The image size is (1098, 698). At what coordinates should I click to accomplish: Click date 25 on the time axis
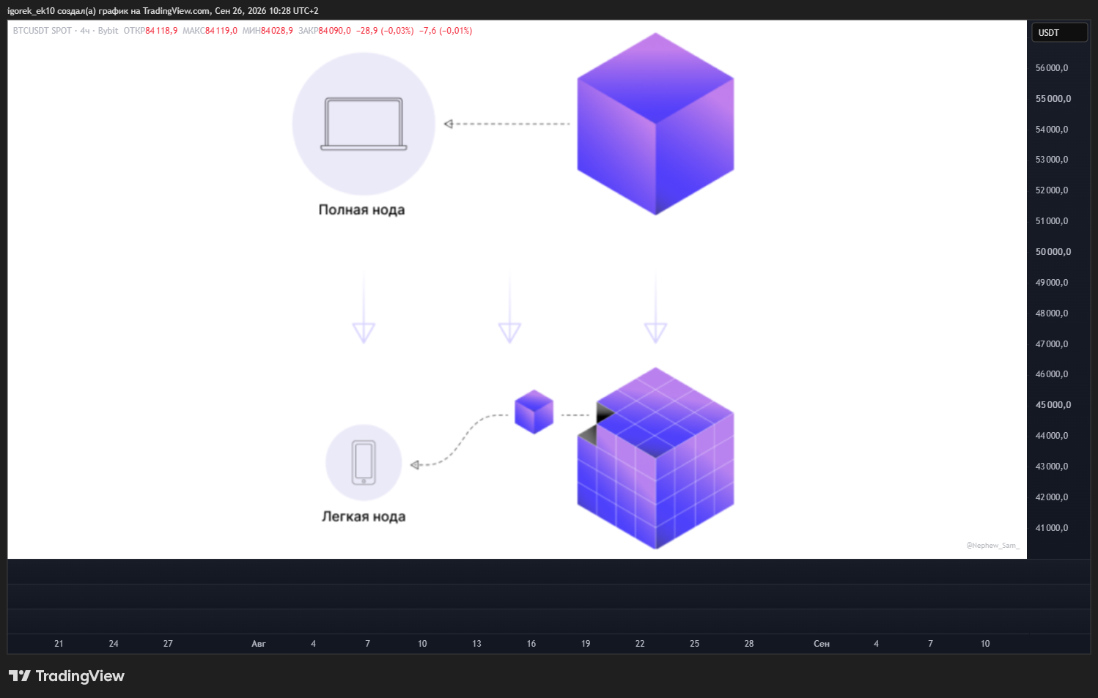[x=695, y=644]
